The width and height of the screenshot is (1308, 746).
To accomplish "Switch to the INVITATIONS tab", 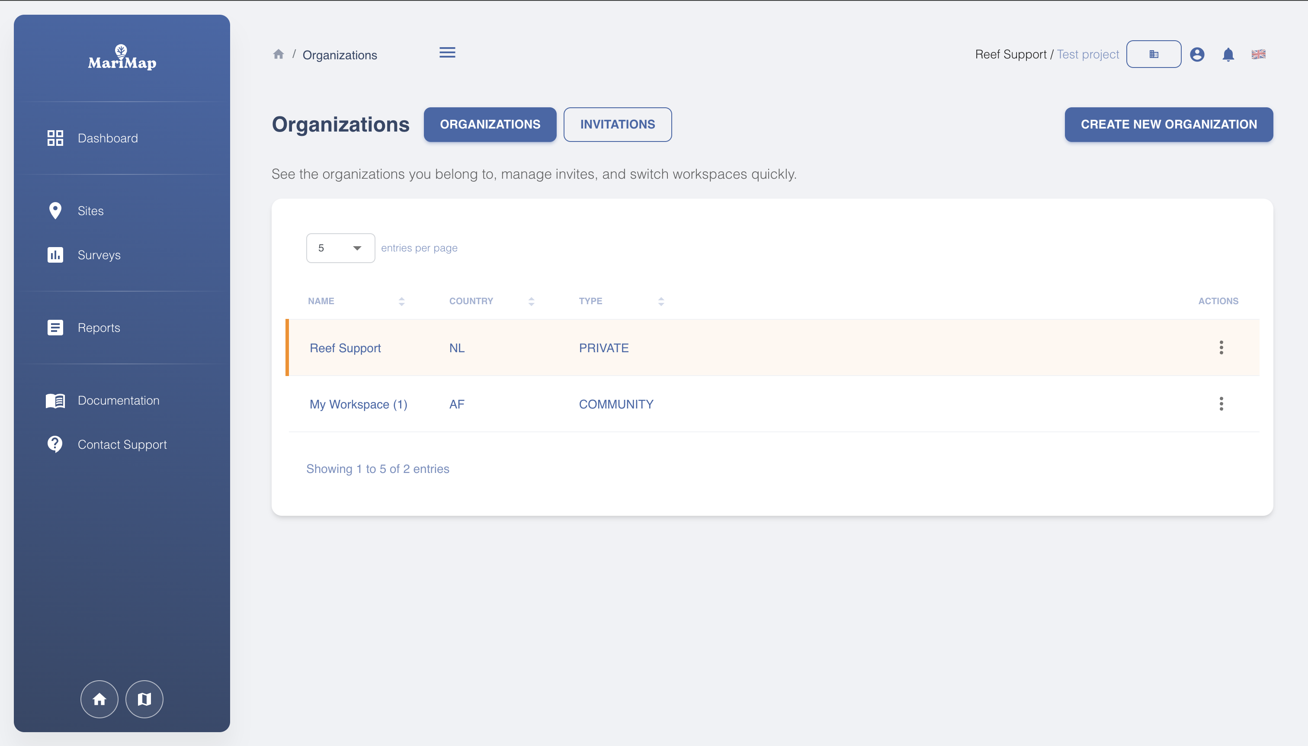I will (x=617, y=125).
